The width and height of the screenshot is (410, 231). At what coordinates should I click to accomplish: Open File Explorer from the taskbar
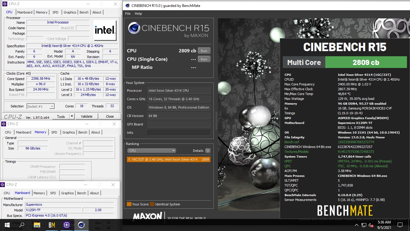[37, 225]
